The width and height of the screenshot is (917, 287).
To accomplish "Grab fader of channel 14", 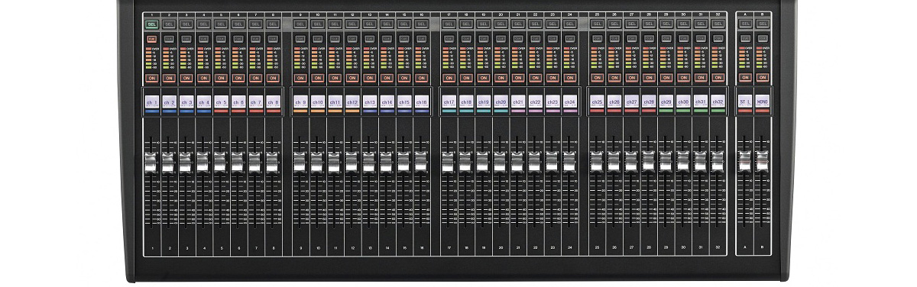I will [x=386, y=160].
